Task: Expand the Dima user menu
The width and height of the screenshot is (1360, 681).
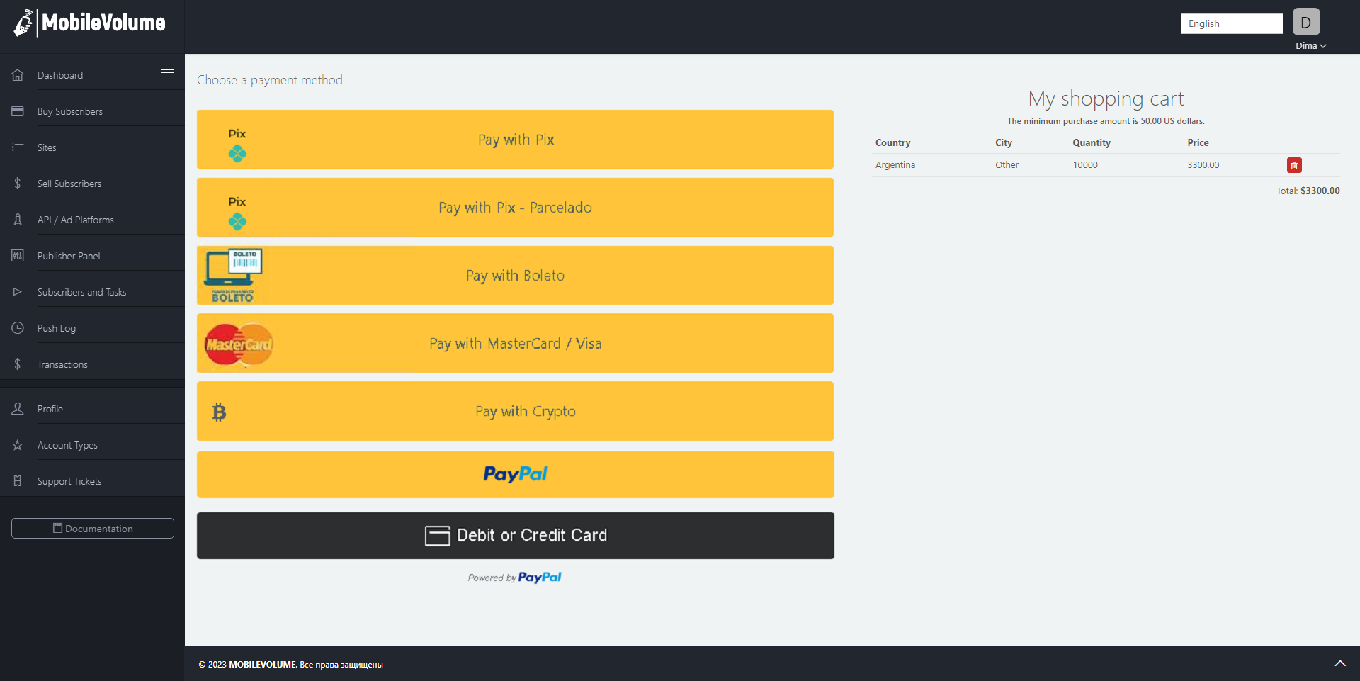Action: point(1310,46)
